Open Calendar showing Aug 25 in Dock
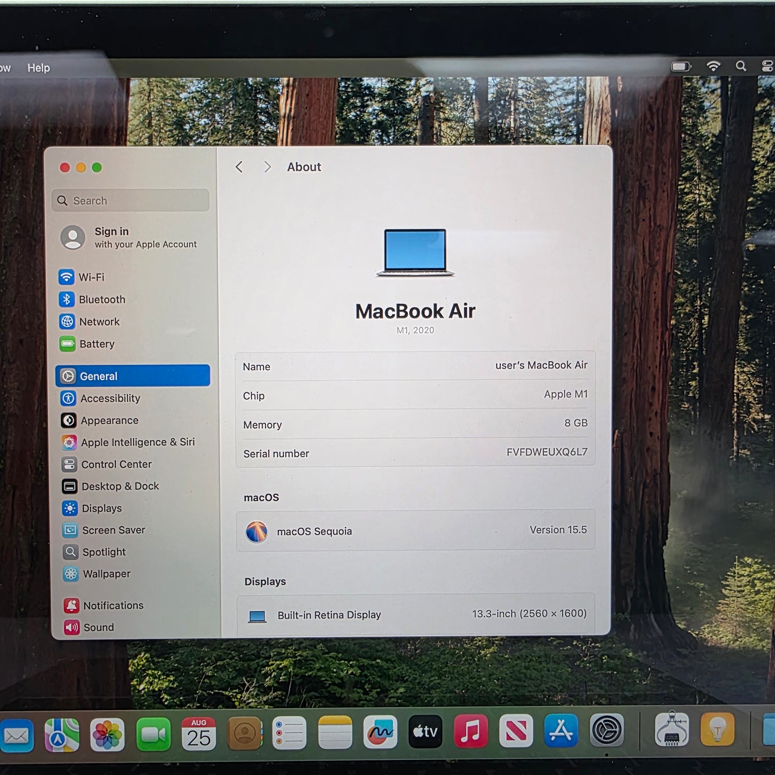775x775 pixels. tap(199, 733)
